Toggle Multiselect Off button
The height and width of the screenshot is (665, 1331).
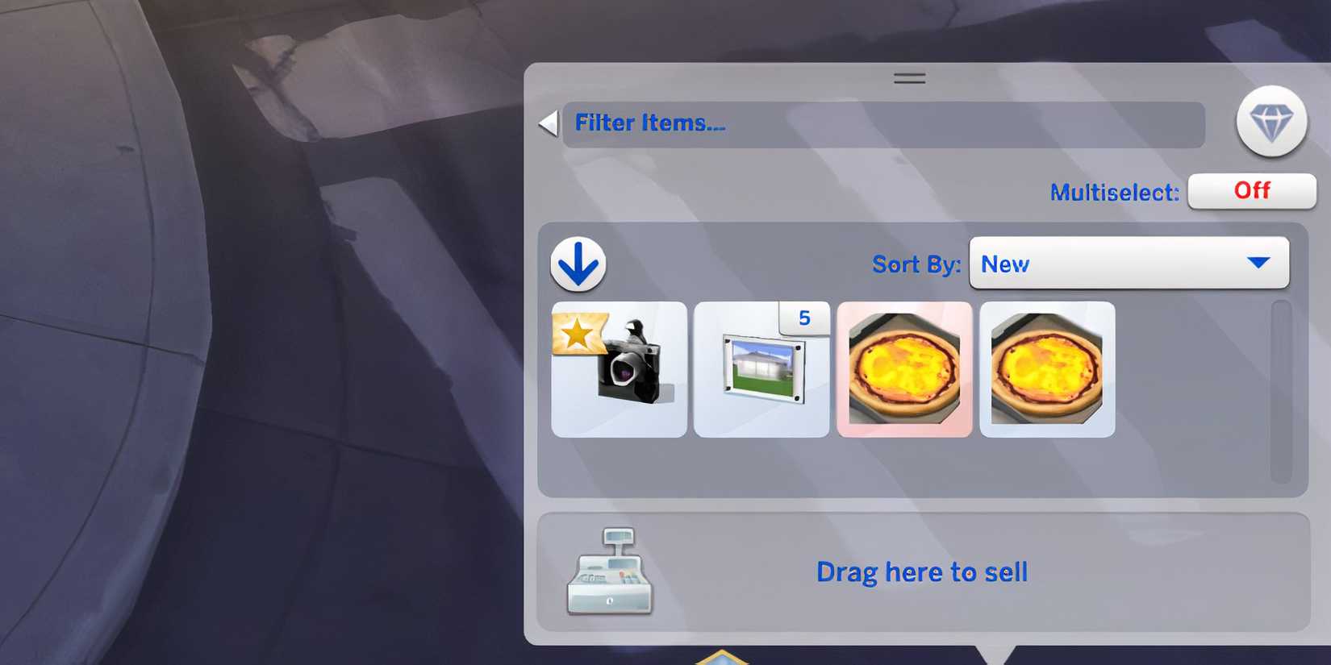[1252, 191]
